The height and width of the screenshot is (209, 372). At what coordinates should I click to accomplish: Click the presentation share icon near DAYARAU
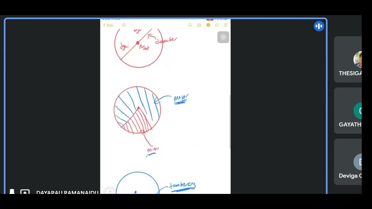tap(25, 192)
